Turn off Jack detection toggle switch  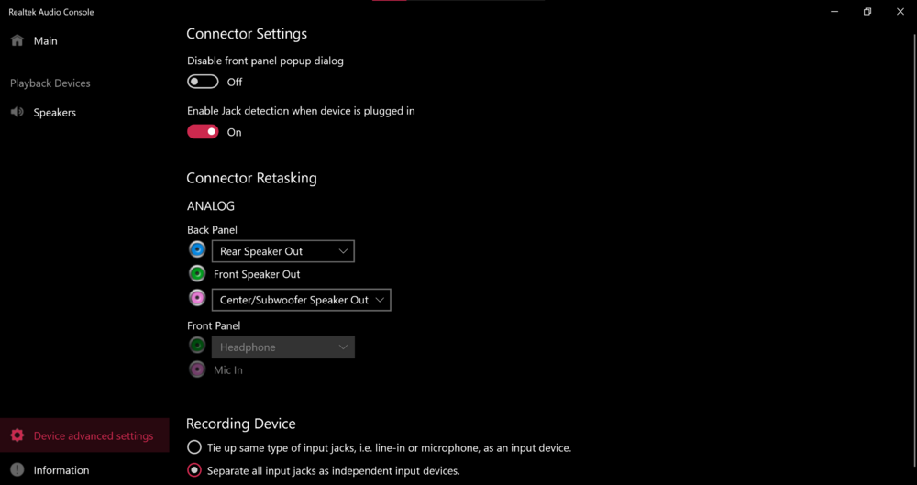coord(203,132)
